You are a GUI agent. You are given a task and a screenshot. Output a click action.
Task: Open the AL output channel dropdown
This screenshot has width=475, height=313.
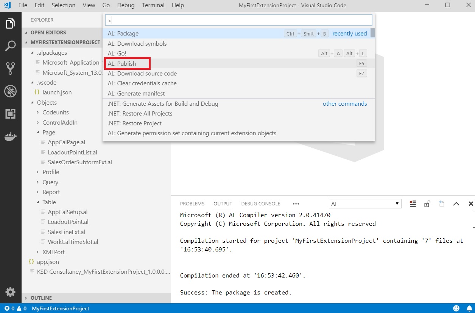[364, 204]
